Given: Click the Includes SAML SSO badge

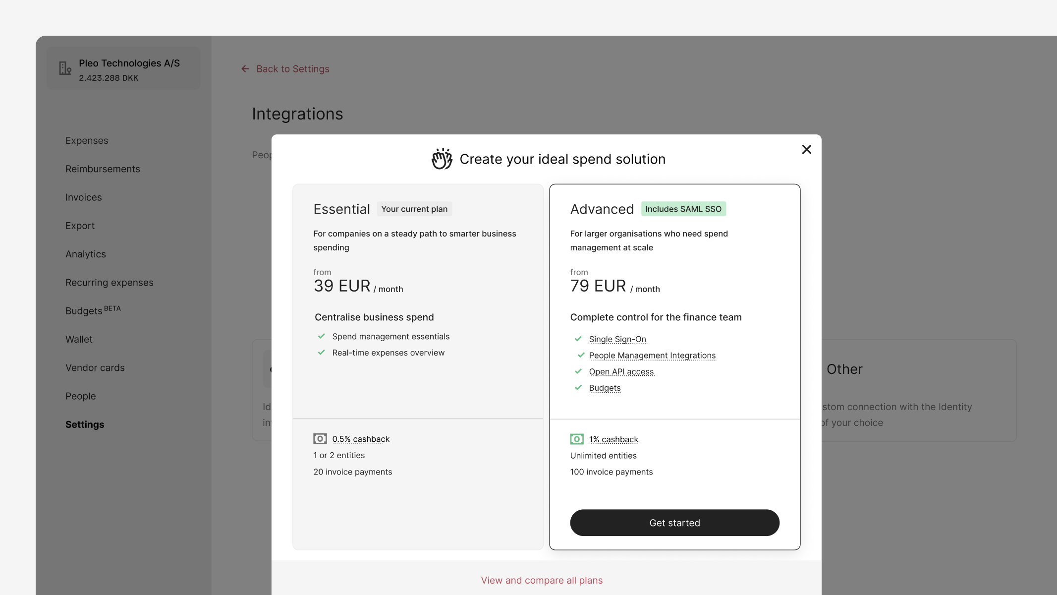Looking at the screenshot, I should (683, 209).
